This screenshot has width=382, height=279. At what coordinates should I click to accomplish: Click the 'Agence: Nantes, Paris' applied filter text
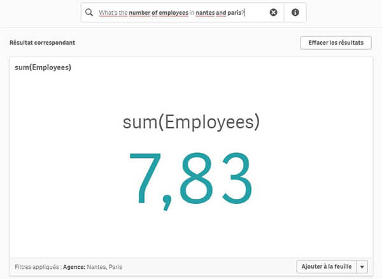[x=92, y=267]
